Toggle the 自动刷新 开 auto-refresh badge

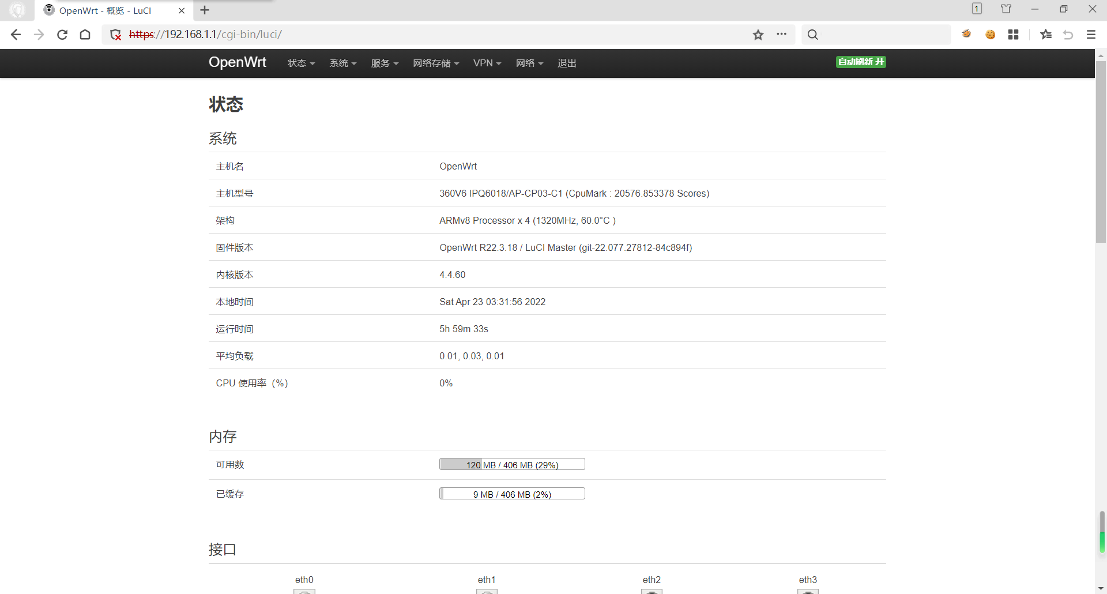click(x=861, y=62)
